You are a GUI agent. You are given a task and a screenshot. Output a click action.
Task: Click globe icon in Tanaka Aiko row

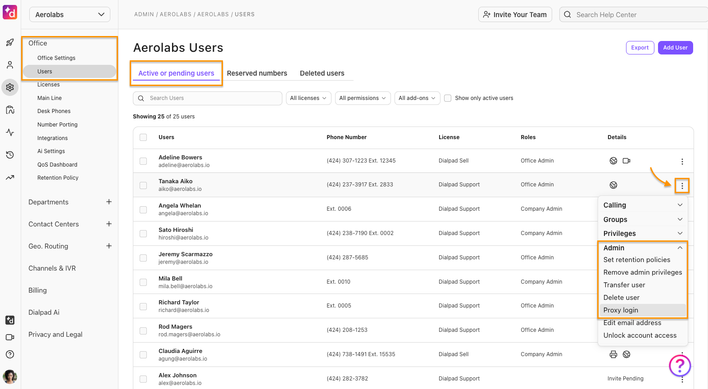(613, 185)
